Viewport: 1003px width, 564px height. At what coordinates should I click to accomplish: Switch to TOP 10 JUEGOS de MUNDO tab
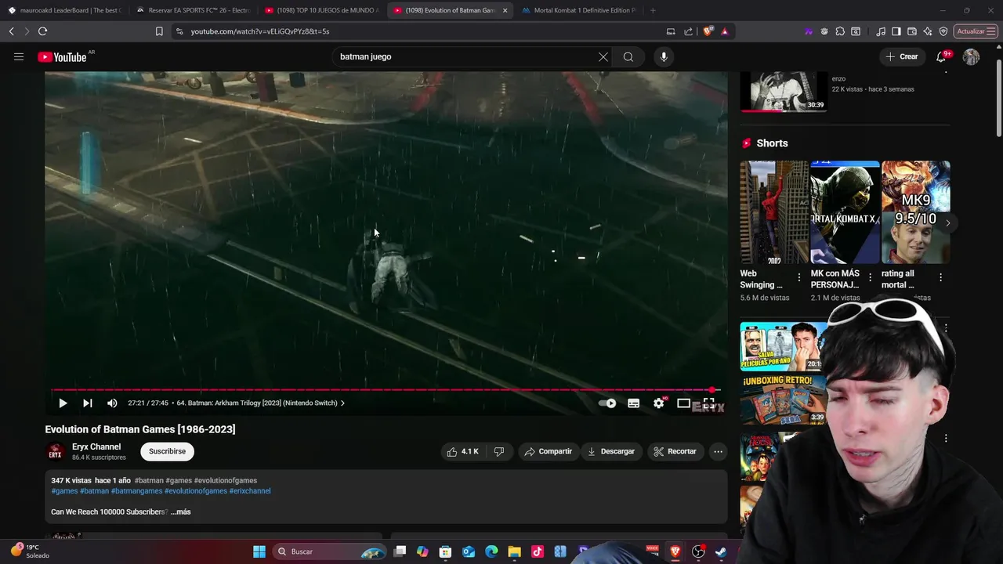pos(323,10)
